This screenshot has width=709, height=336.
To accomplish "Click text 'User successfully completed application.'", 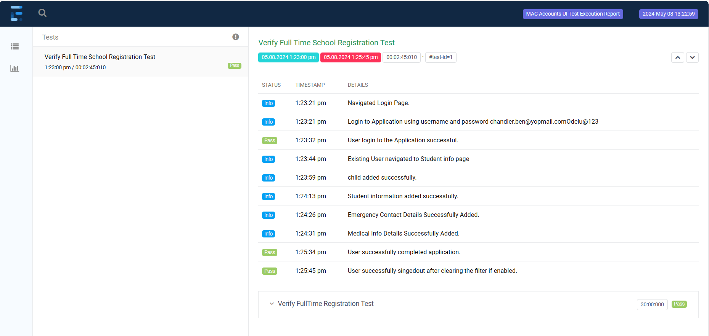I will coord(404,252).
